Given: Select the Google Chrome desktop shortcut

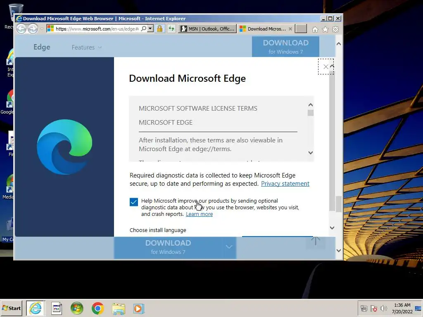Looking at the screenshot, I should (x=7, y=102).
